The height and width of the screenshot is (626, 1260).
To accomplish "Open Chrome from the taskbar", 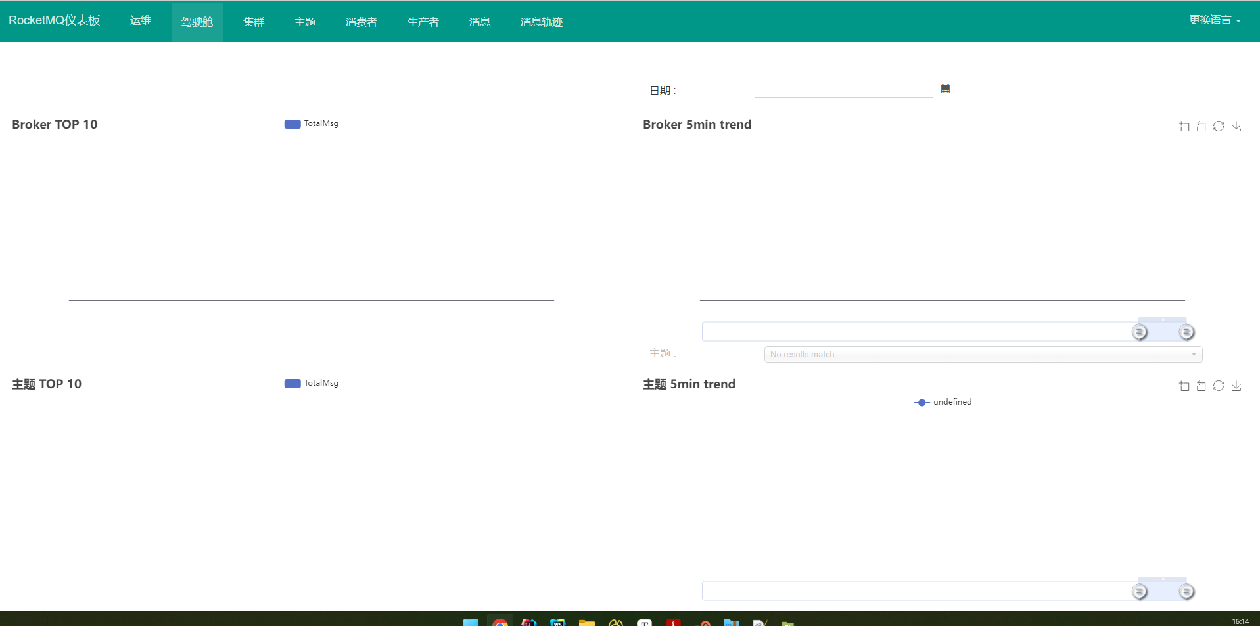I will point(500,621).
